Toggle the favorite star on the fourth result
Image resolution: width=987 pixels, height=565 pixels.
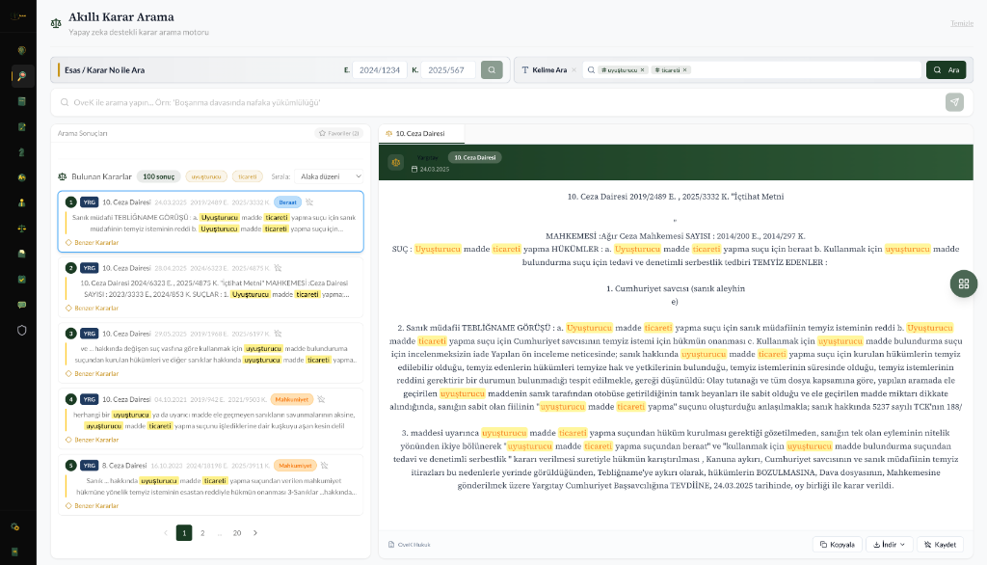[x=322, y=398]
